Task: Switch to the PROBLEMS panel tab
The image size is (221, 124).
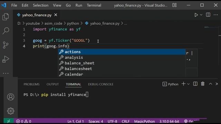Action: (31, 84)
